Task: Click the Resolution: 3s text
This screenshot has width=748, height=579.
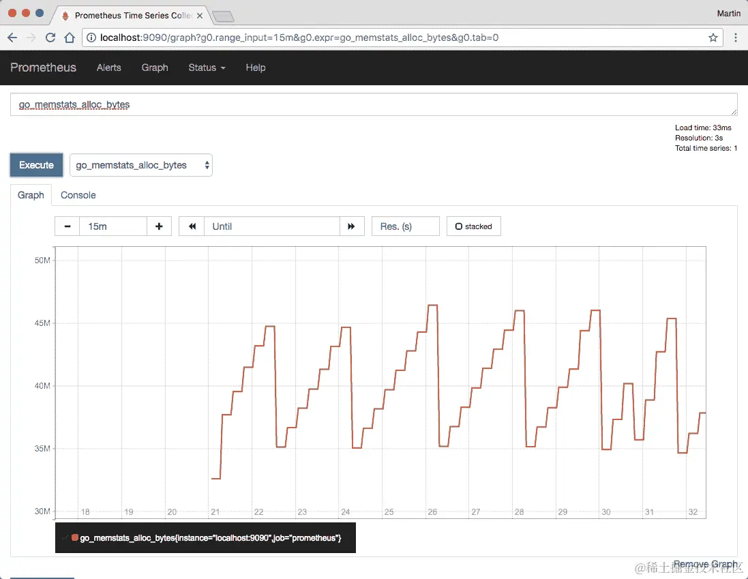Action: 698,138
